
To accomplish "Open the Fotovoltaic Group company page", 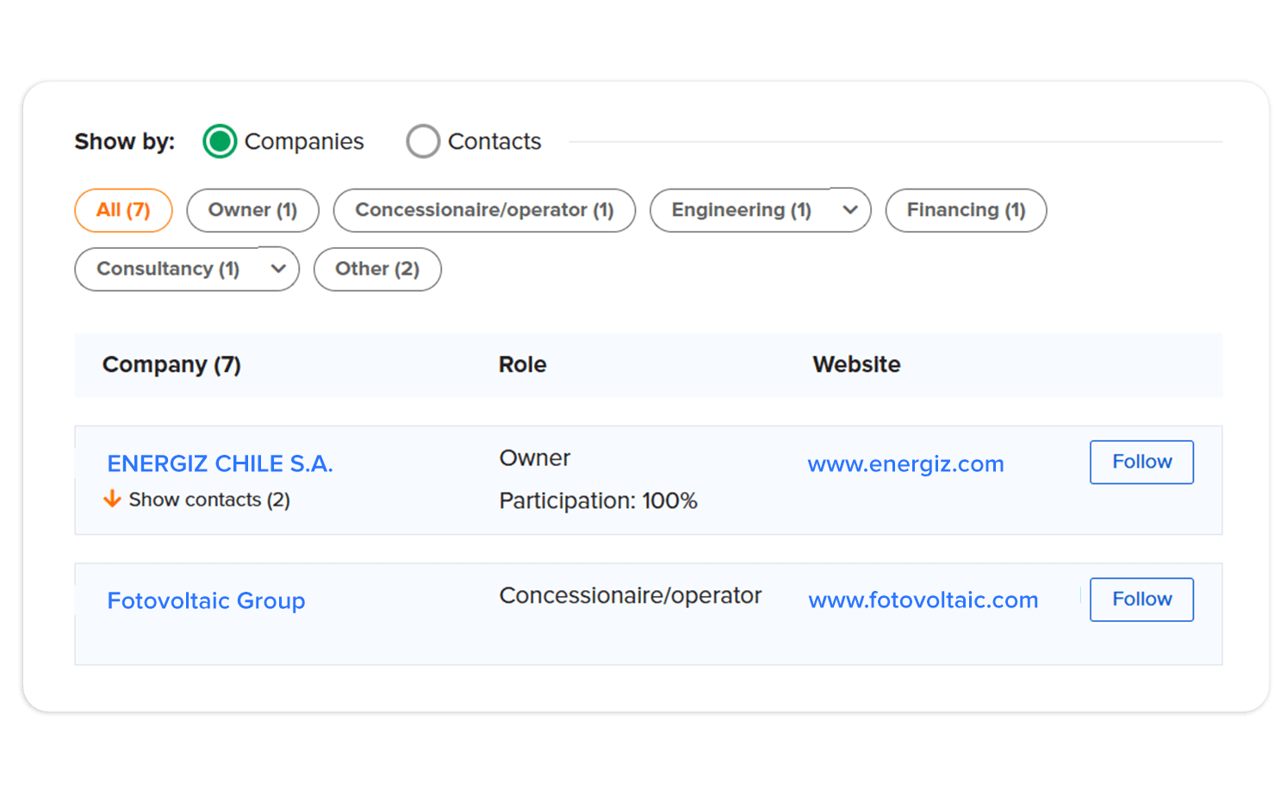I will tap(206, 600).
